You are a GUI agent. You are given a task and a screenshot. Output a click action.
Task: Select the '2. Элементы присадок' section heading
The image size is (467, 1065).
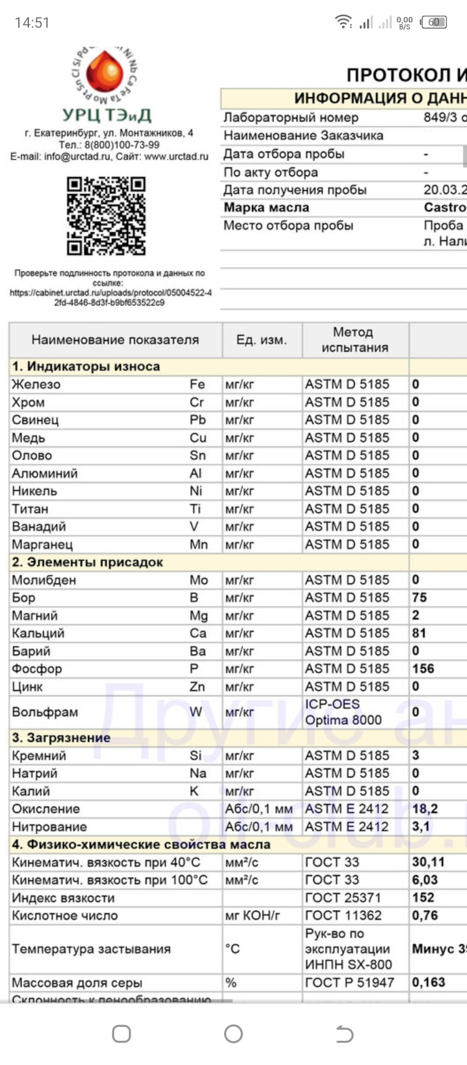[88, 562]
